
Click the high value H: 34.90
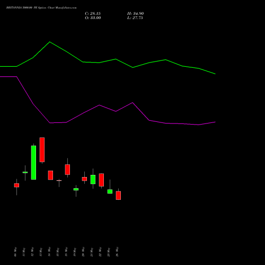click(136, 14)
